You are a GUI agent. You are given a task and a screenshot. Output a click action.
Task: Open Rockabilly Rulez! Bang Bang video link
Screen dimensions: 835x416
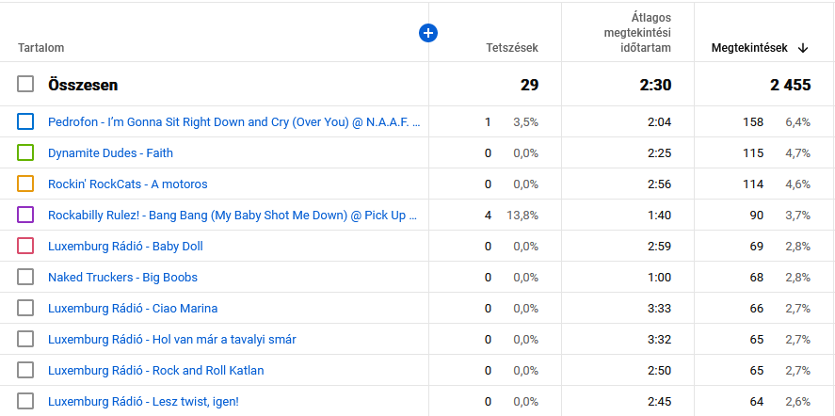tap(233, 215)
